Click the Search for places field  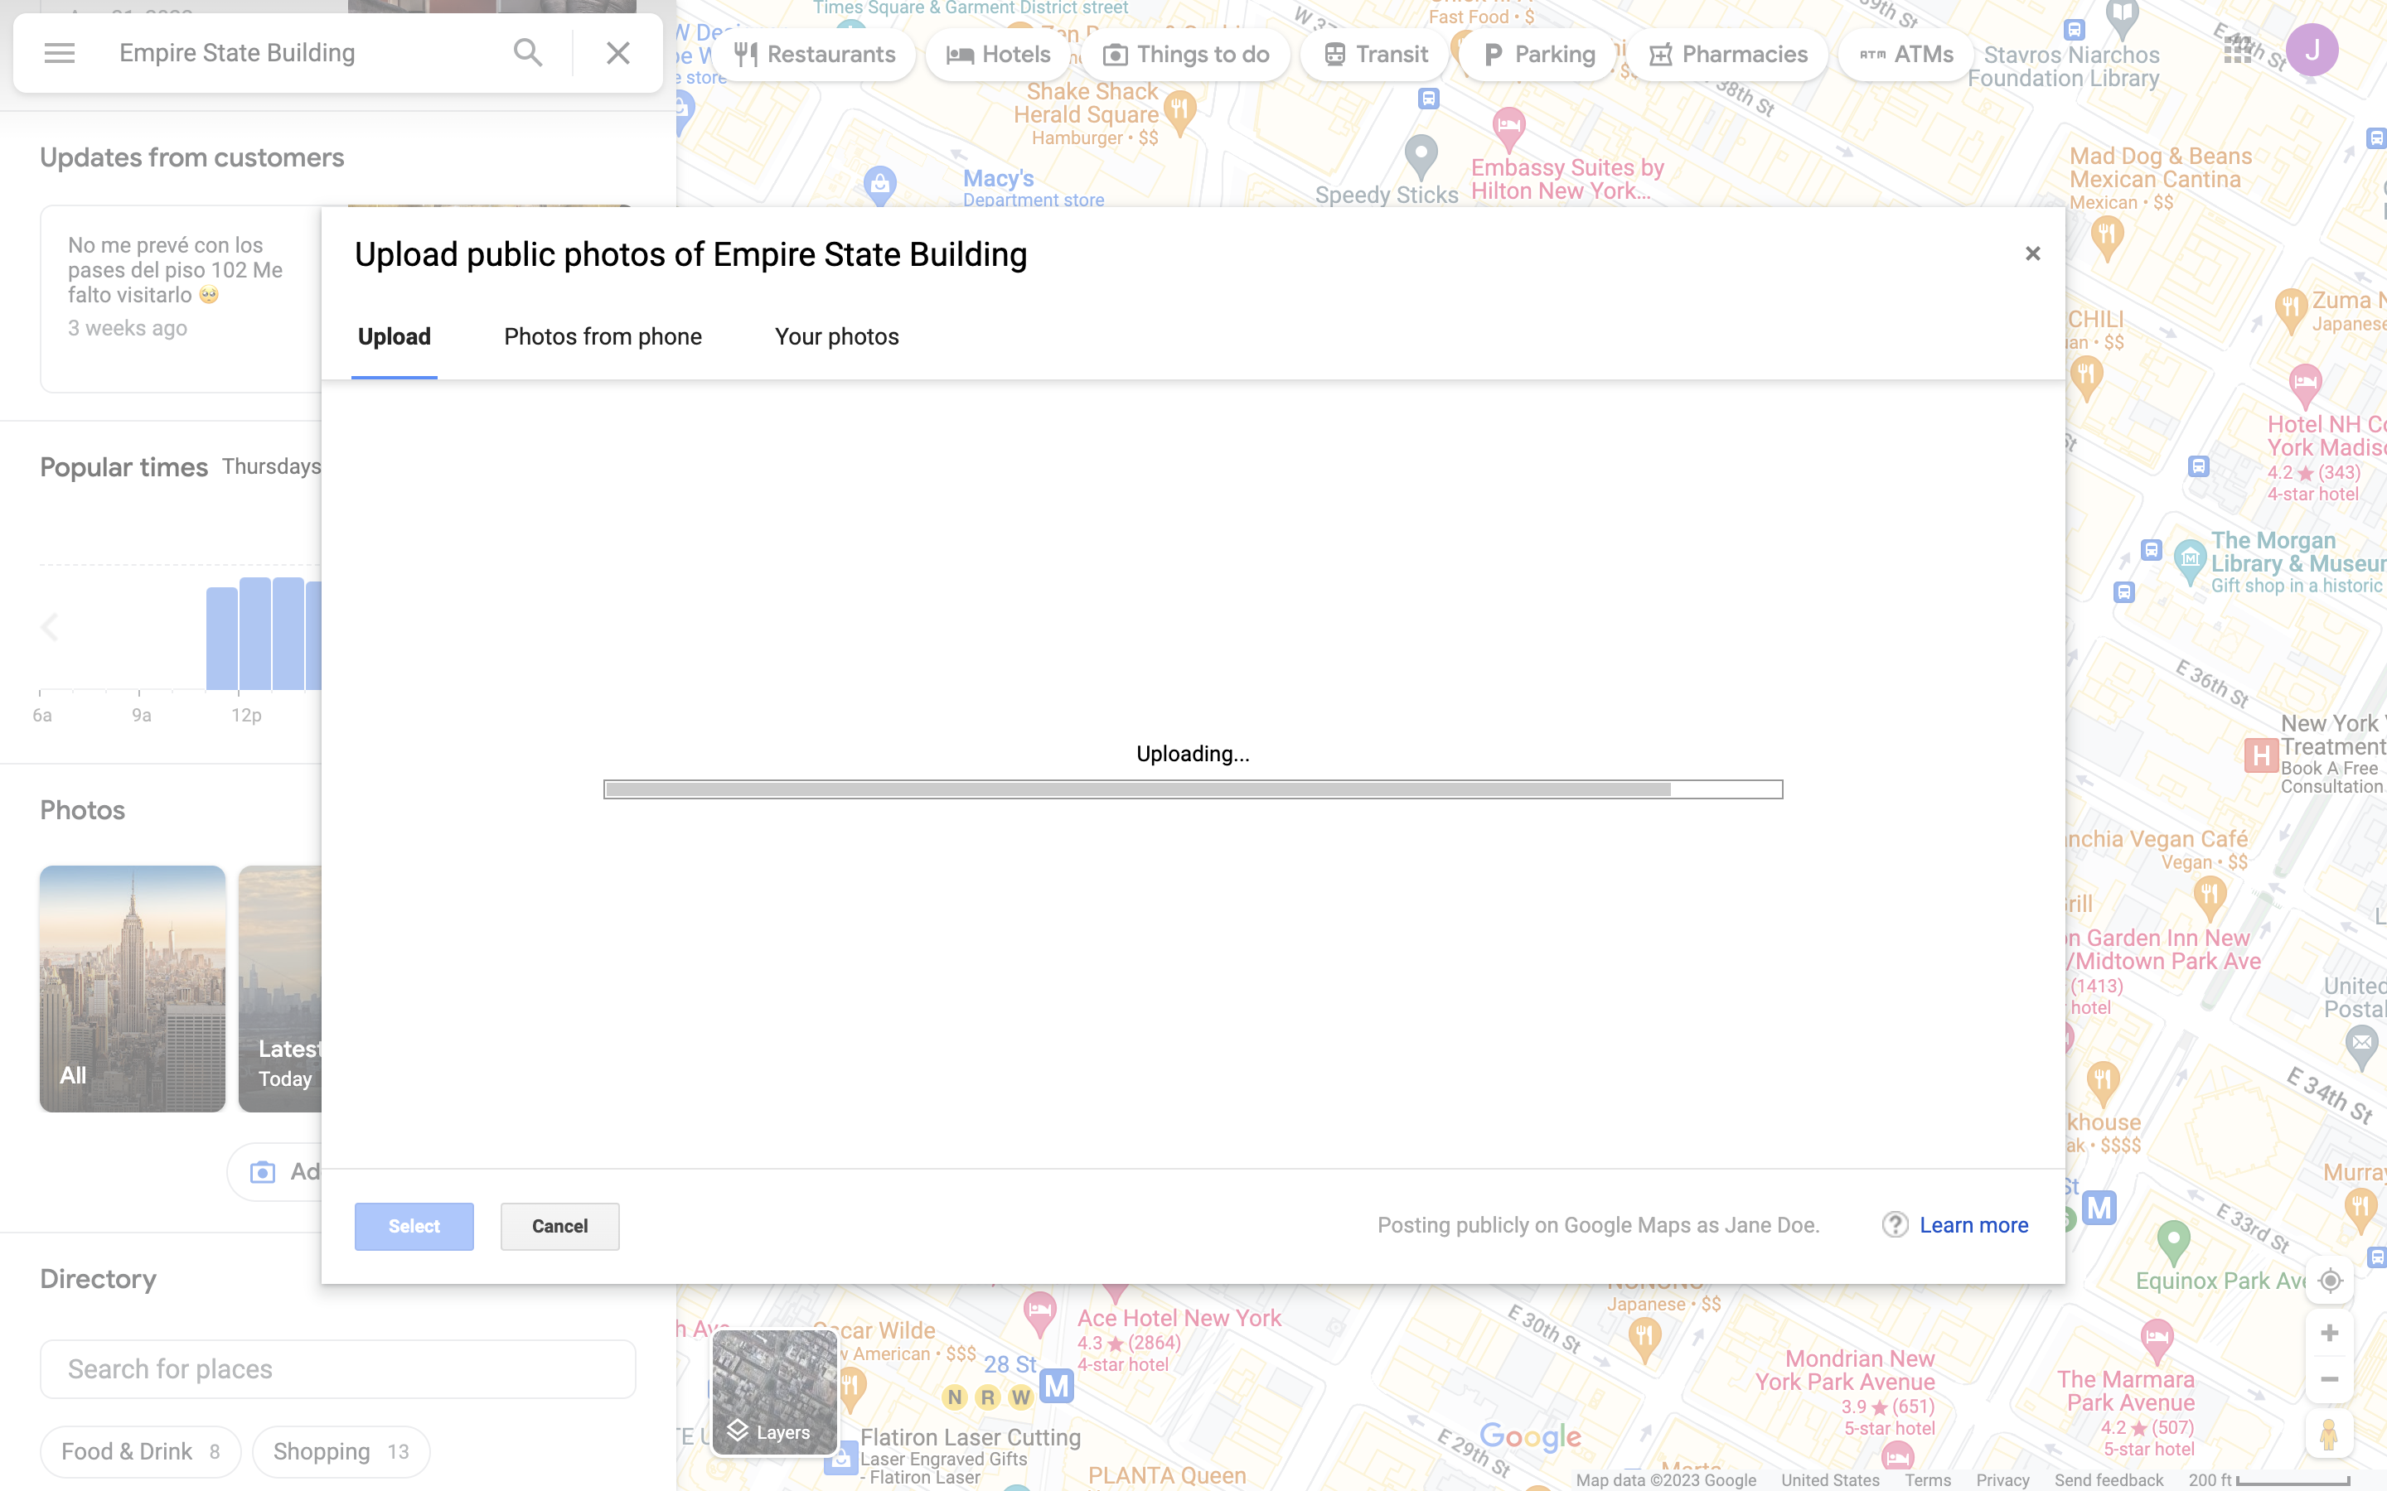coord(337,1368)
